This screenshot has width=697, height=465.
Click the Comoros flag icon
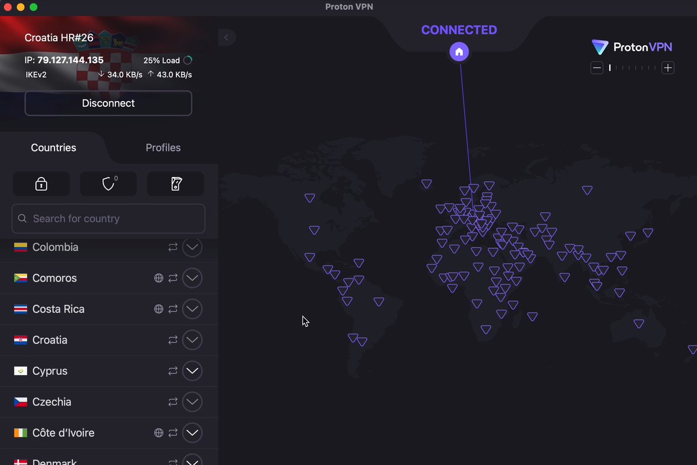point(21,278)
